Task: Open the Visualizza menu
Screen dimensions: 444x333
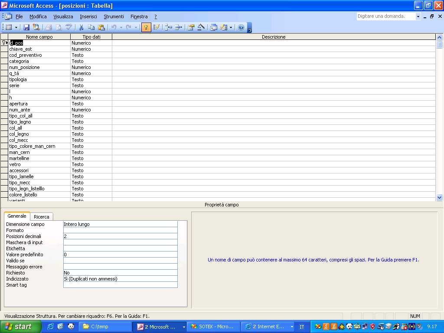Action: [63, 16]
